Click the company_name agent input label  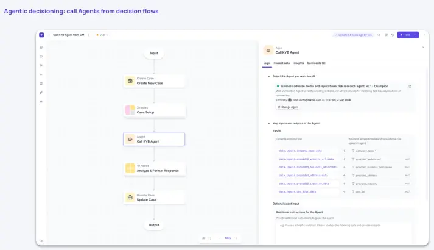coord(366,151)
